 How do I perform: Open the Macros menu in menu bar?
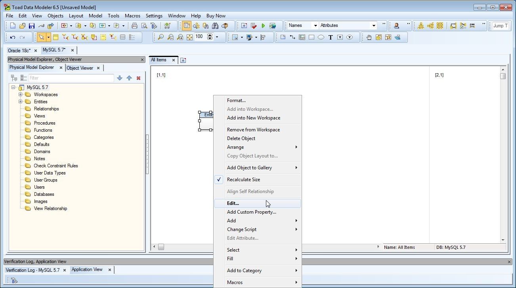tap(132, 16)
